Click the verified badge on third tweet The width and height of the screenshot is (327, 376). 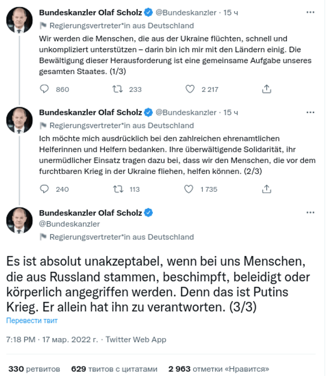pos(149,213)
